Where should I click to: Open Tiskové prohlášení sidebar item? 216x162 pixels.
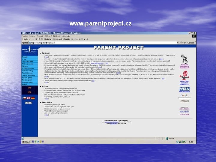(x=30, y=75)
